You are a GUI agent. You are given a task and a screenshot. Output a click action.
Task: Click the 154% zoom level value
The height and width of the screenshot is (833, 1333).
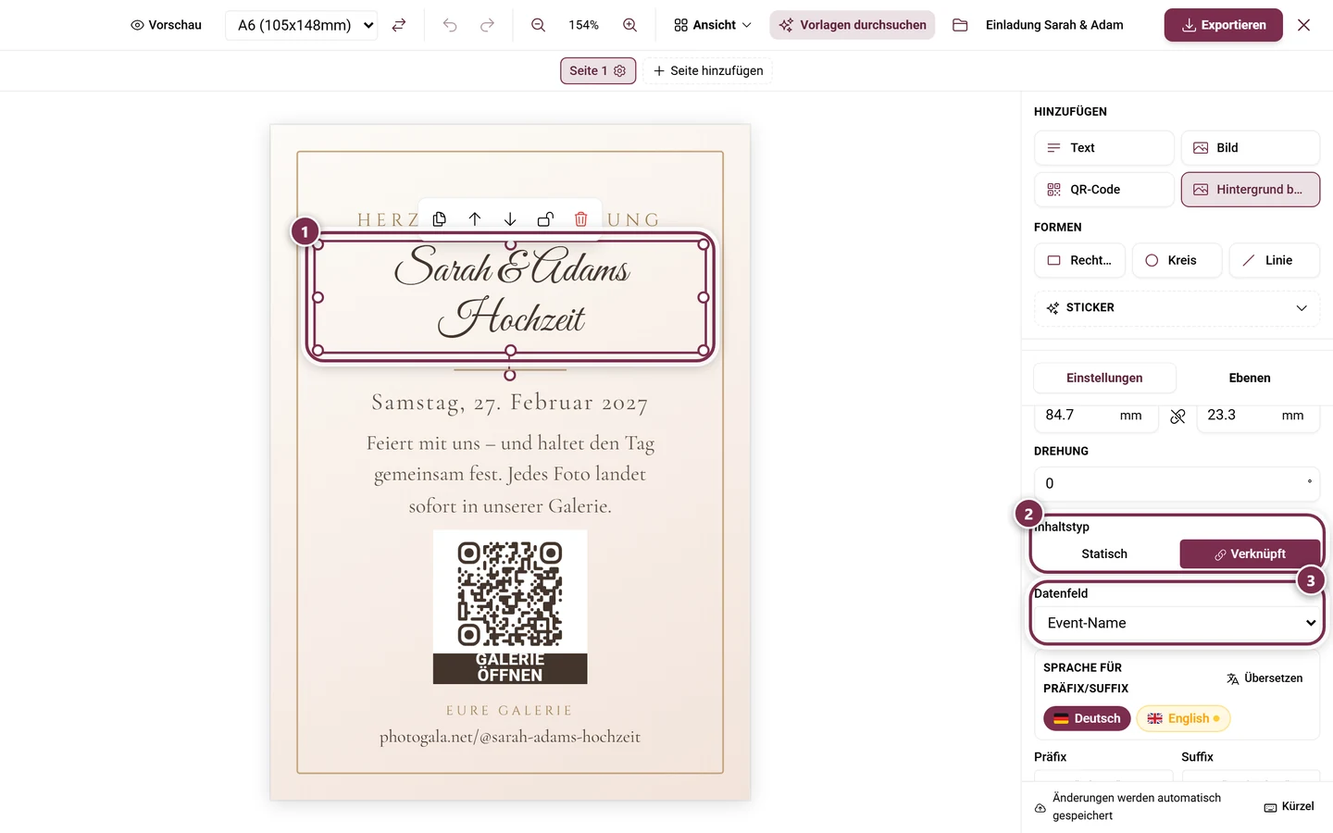click(583, 25)
